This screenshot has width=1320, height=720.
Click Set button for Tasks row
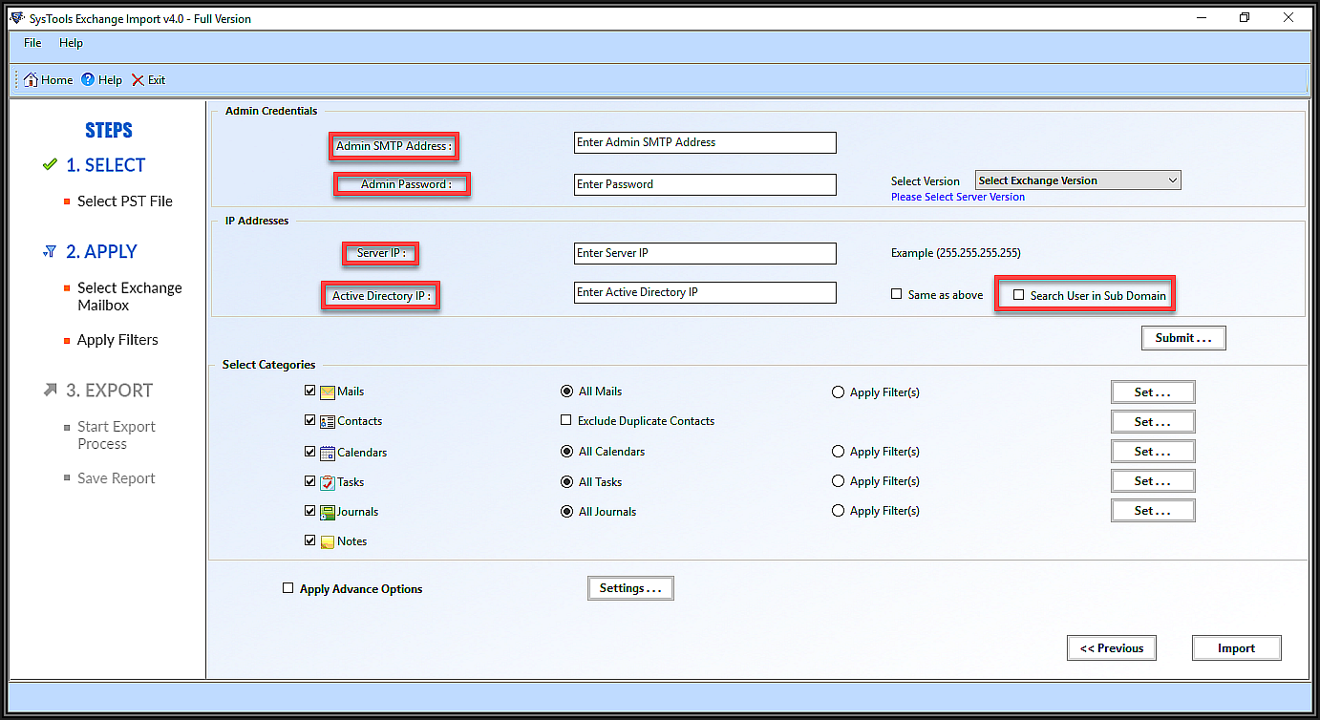tap(1153, 481)
